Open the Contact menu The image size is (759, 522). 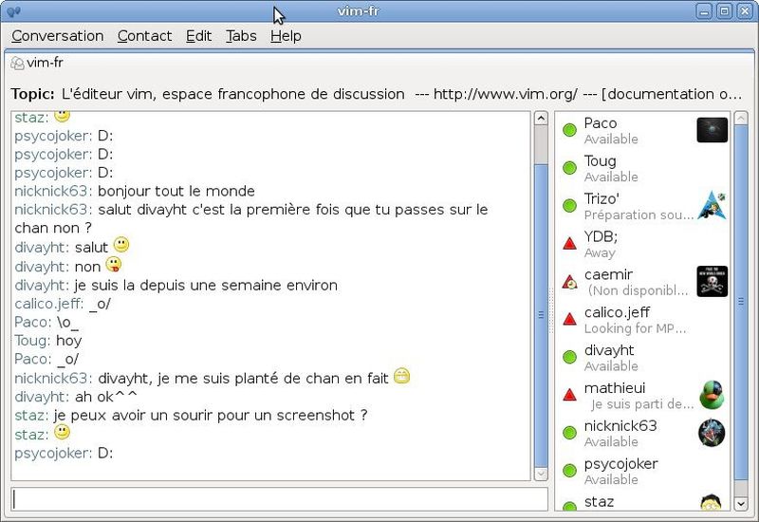coord(144,36)
